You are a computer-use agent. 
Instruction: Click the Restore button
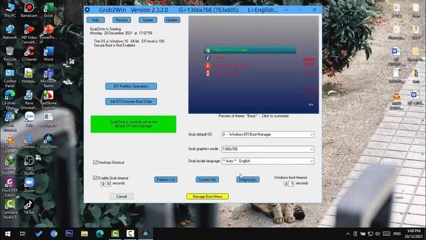pyautogui.click(x=121, y=20)
